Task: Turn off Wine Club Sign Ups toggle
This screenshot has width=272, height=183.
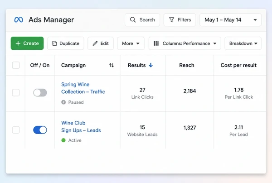Action: pos(40,130)
